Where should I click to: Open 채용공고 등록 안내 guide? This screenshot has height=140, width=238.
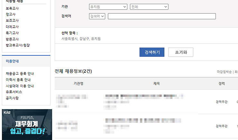click(x=20, y=74)
